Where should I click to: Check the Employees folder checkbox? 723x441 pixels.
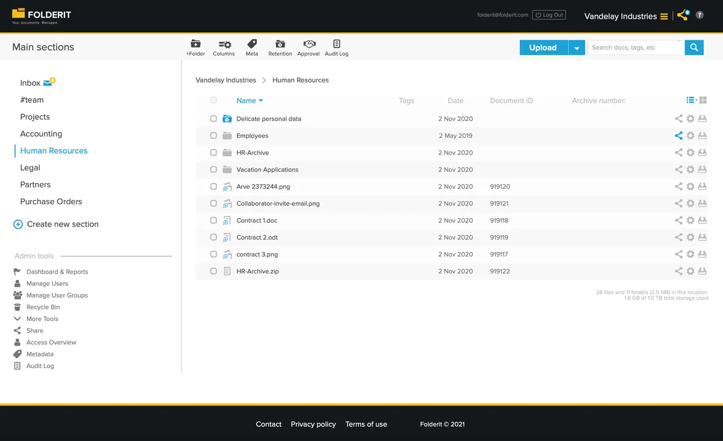tap(213, 136)
